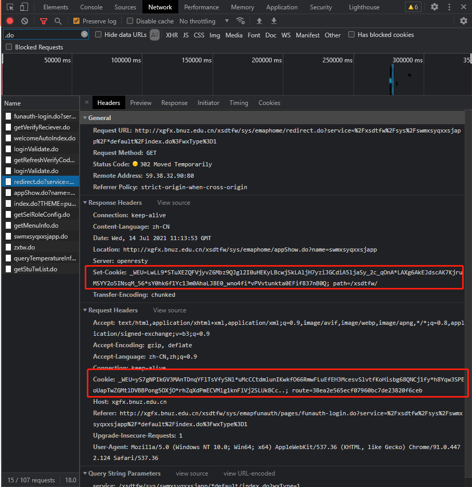Open the DevTools three-dot menu

tap(449, 7)
